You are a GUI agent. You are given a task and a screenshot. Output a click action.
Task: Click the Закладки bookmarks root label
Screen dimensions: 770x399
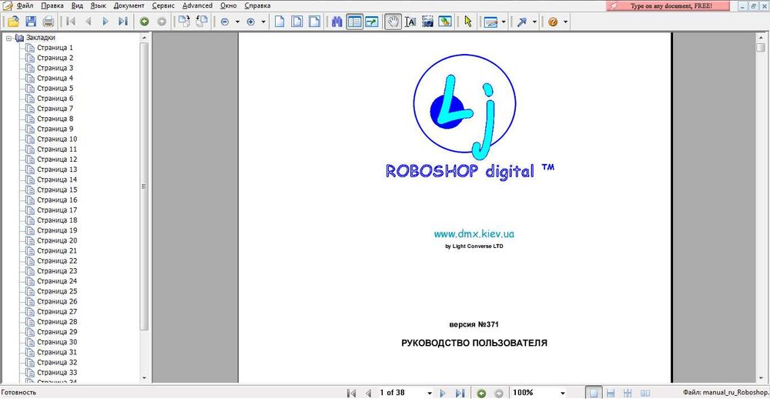[x=40, y=38]
